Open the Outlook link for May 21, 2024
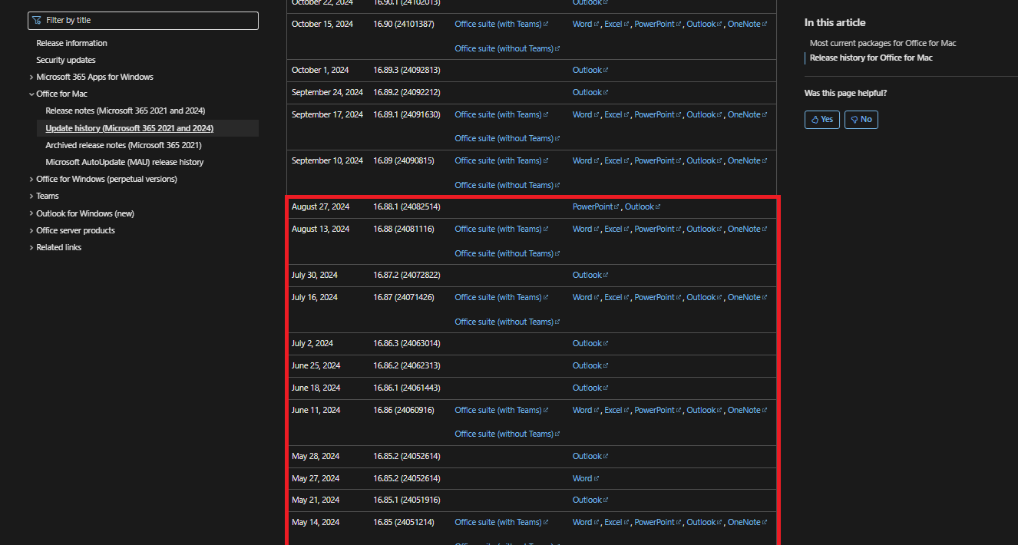 click(x=590, y=500)
